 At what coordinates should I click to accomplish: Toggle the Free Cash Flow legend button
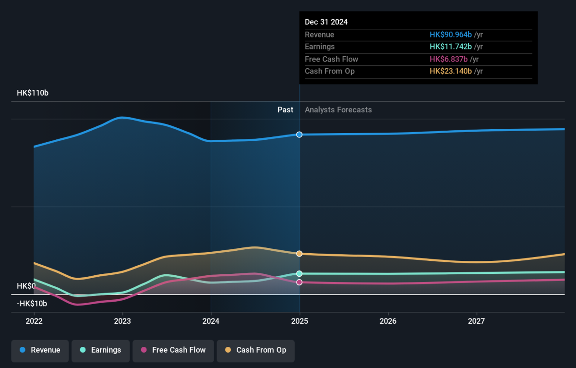[x=173, y=351]
